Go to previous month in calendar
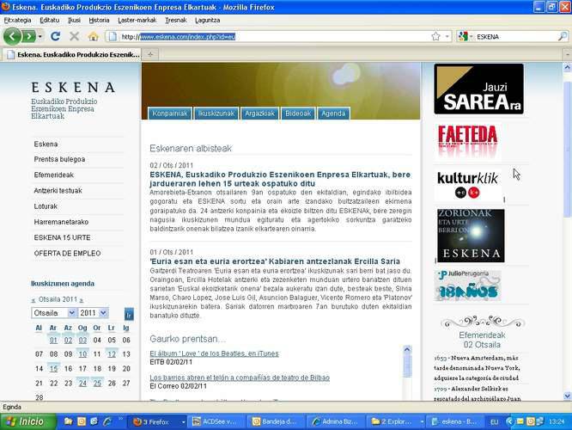This screenshot has width=572, height=430. [33, 300]
